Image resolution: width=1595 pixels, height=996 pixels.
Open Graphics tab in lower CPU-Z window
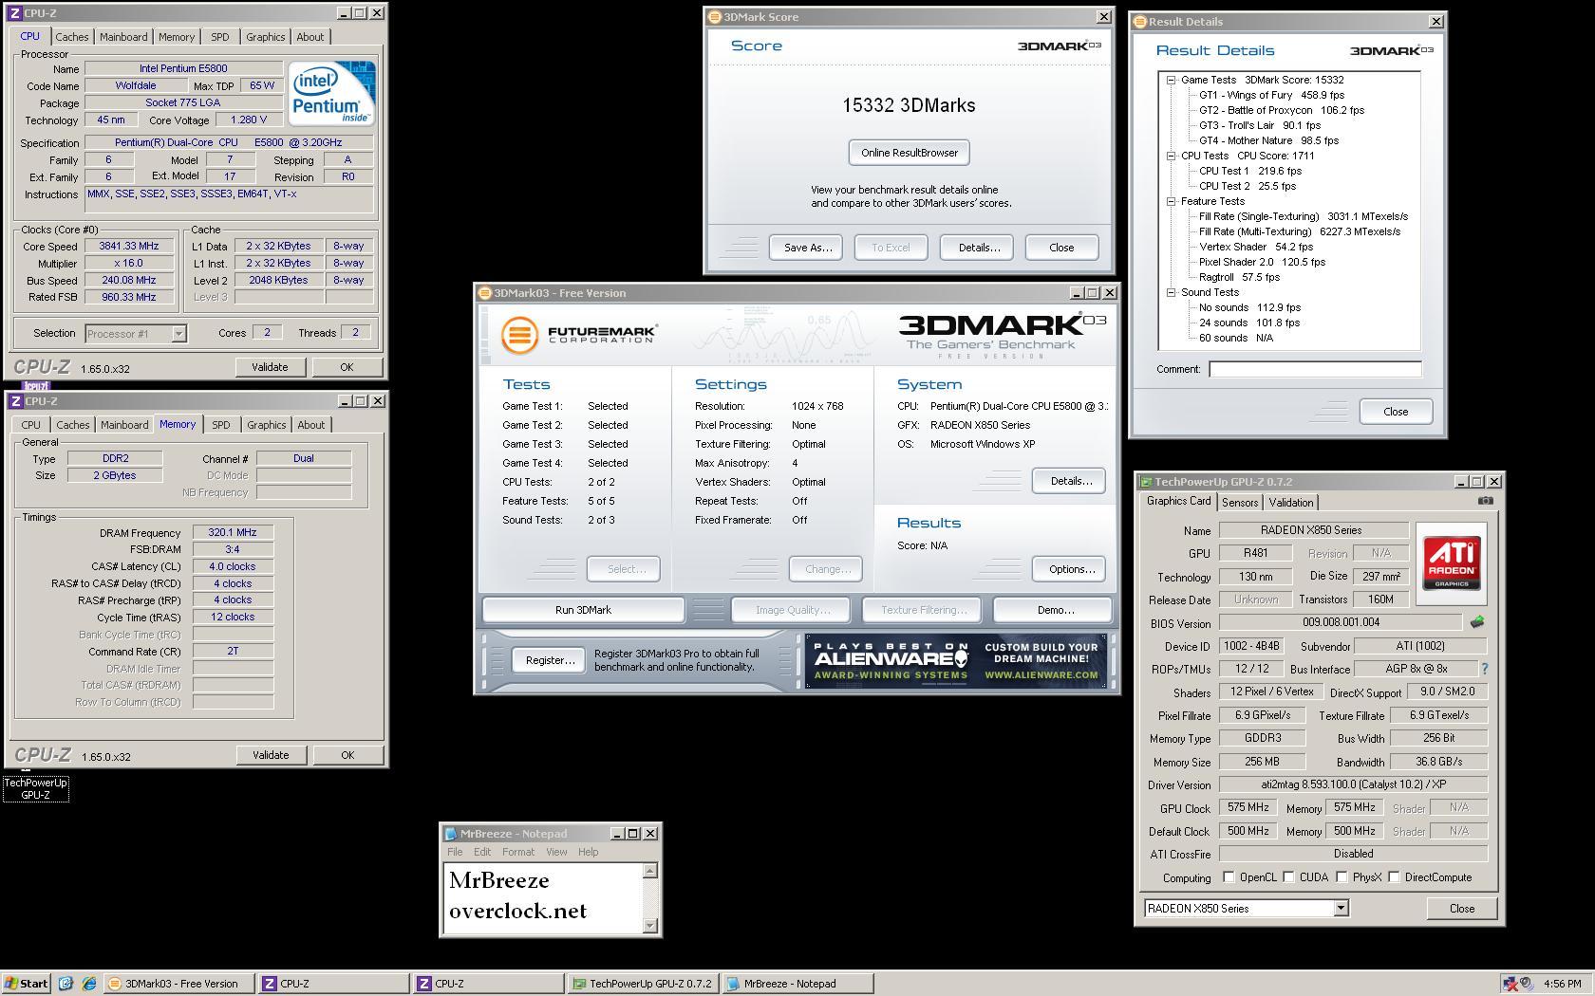pos(266,425)
